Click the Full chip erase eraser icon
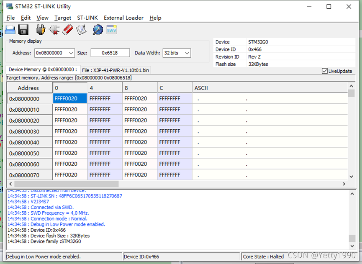Image resolution: width=362 pixels, height=264 pixels. (x=67, y=30)
